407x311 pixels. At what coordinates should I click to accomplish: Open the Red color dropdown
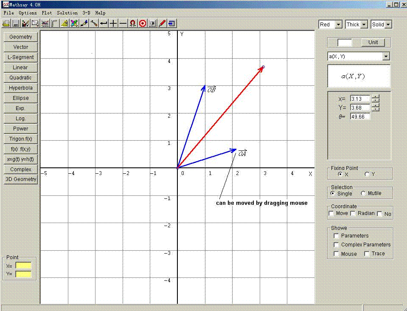pos(338,25)
